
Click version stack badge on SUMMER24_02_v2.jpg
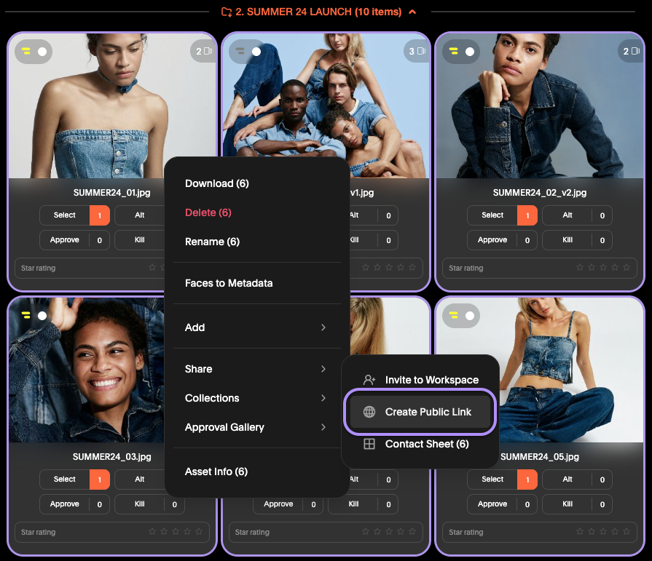click(631, 51)
